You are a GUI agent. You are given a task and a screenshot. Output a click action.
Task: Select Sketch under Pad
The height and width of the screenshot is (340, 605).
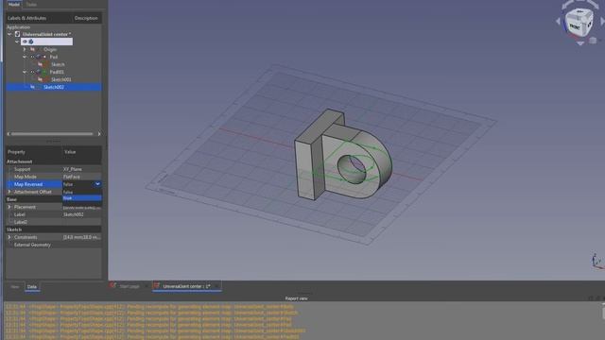point(58,64)
